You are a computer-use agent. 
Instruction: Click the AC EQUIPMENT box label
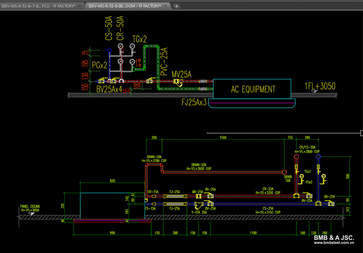[x=253, y=89]
